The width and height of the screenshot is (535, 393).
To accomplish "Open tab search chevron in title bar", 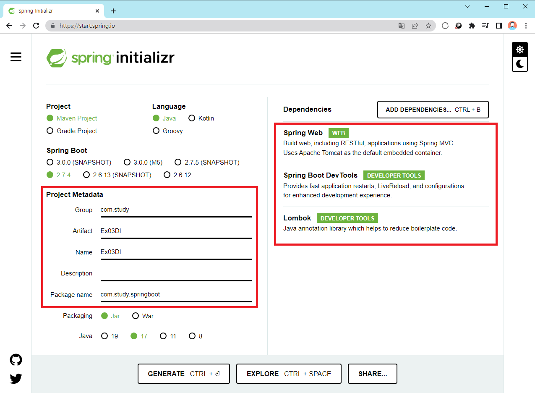I will [468, 6].
